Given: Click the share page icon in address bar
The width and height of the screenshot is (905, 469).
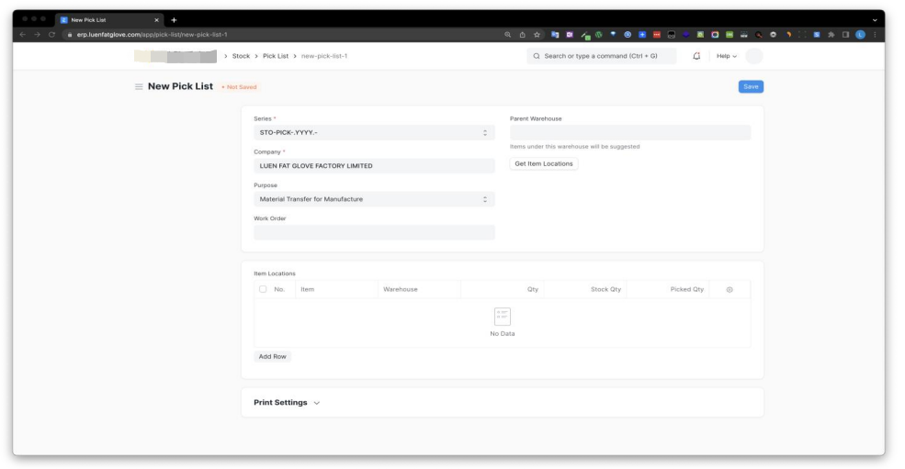Looking at the screenshot, I should coord(523,35).
